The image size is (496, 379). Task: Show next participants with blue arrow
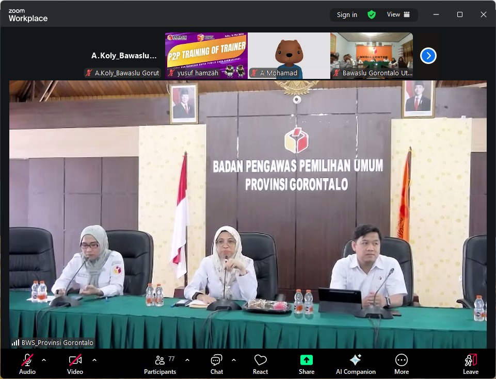(x=428, y=56)
